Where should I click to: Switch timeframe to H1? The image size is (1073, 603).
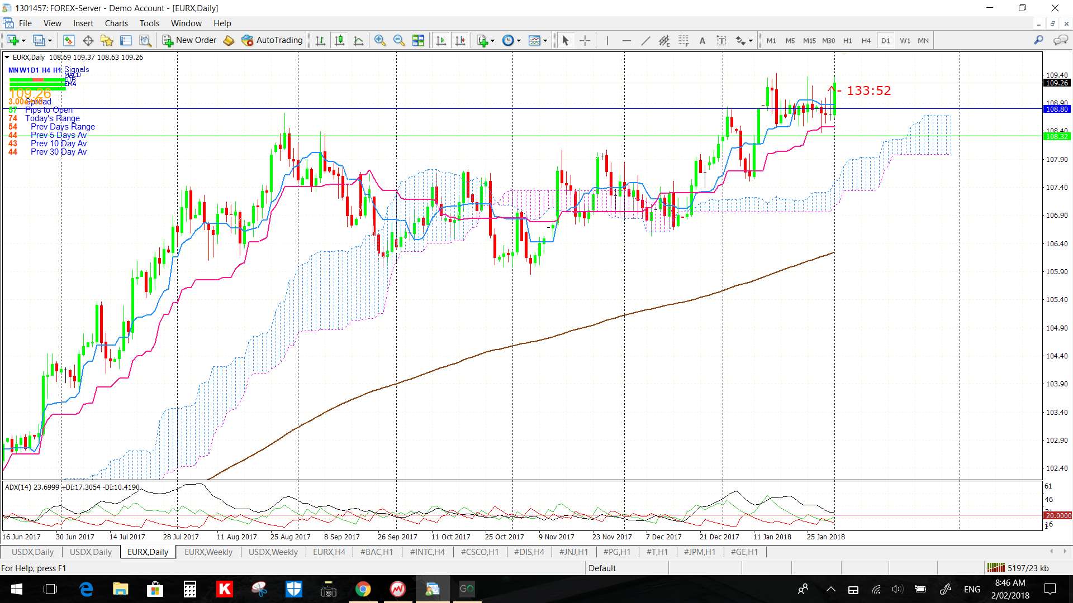848,40
